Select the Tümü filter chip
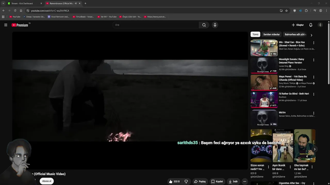The height and width of the screenshot is (185, 330). [x=255, y=34]
